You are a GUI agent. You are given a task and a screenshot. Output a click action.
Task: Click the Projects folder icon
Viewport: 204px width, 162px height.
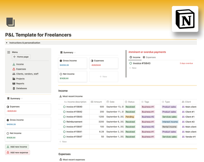(x=14, y=79)
